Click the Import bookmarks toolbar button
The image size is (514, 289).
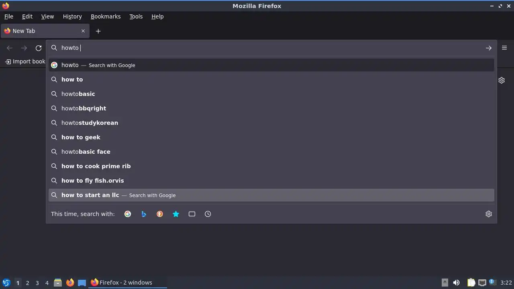tap(25, 61)
